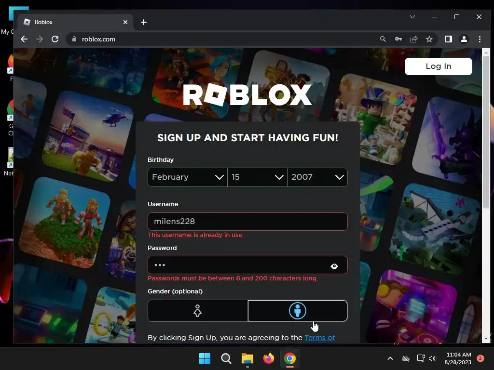Open the address bar zoom/search magnifier icon

pyautogui.click(x=383, y=39)
